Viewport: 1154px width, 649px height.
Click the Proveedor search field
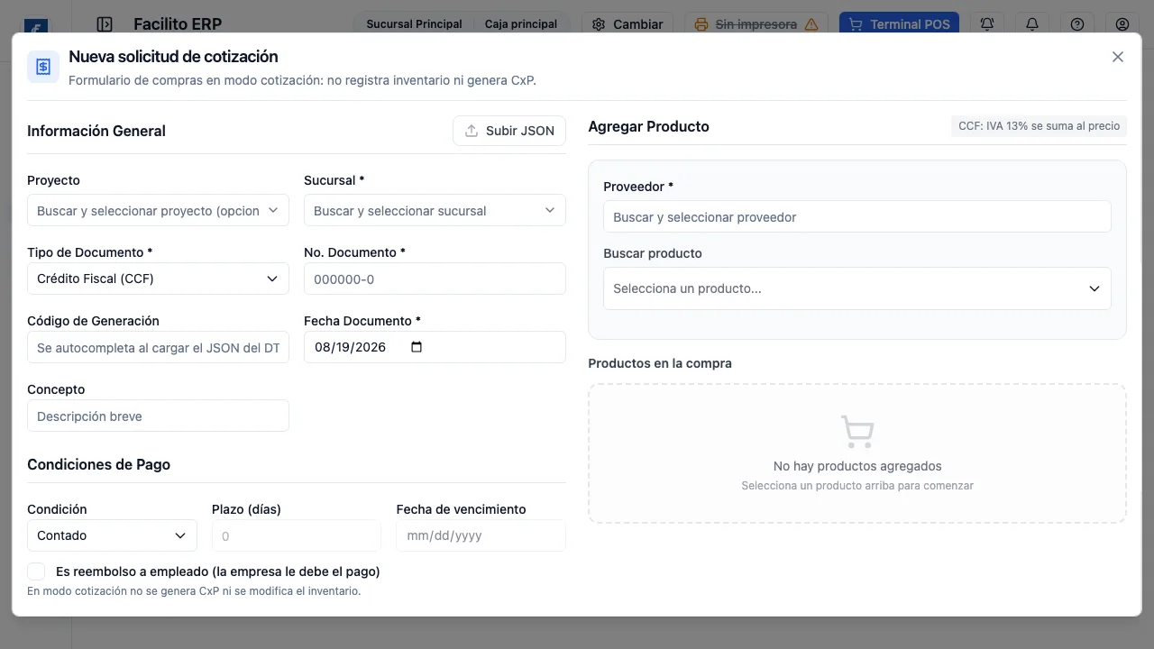click(856, 216)
